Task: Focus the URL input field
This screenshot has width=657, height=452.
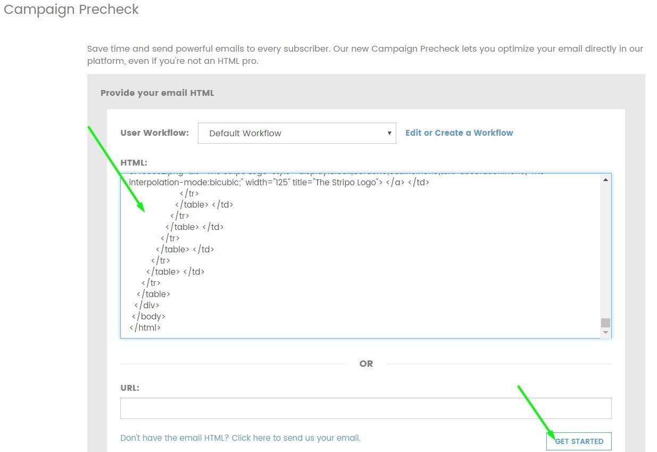Action: point(365,408)
